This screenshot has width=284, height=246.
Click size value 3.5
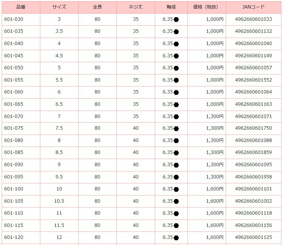tap(59, 31)
